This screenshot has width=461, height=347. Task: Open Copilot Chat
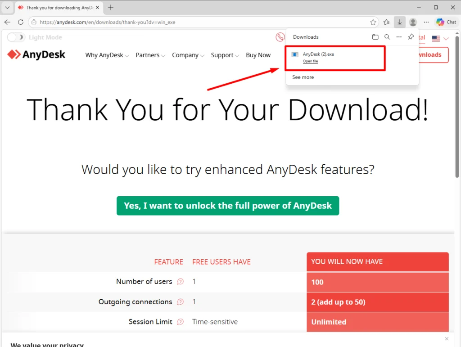coord(446,22)
